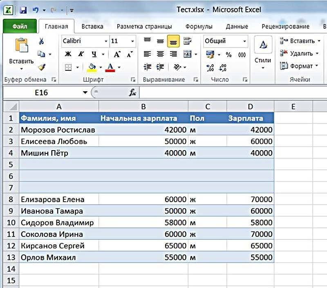Toggle Wrap Text in the alignment group

click(187, 41)
